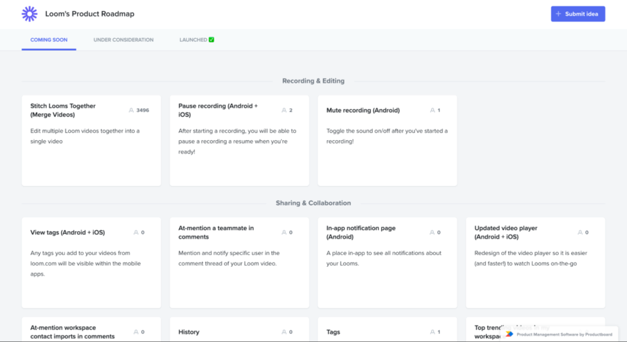
Task: Click the Loom logo icon
Action: click(x=29, y=14)
